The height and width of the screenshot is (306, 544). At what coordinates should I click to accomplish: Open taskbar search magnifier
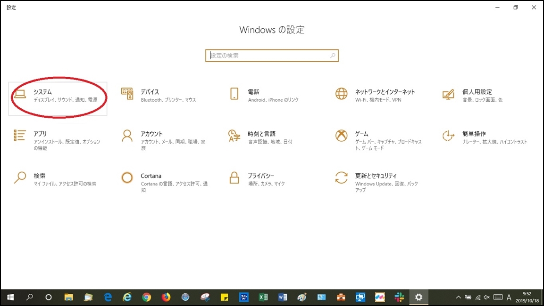point(30,297)
